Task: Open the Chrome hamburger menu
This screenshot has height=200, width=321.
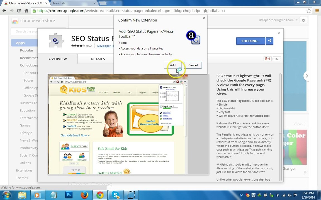Action: (317, 11)
